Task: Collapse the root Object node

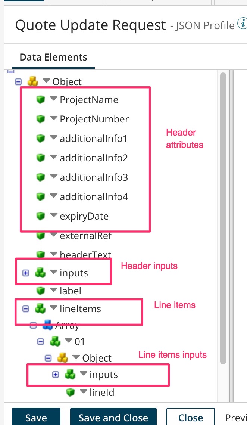Action: [x=18, y=81]
